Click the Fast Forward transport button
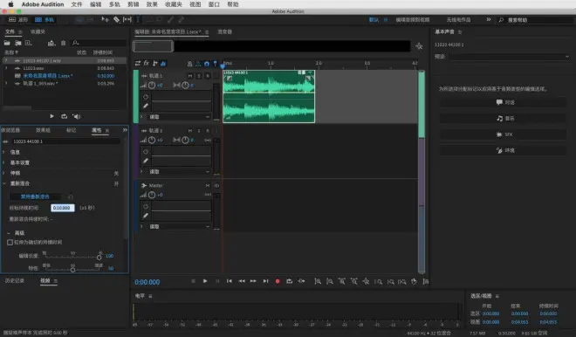 point(253,281)
